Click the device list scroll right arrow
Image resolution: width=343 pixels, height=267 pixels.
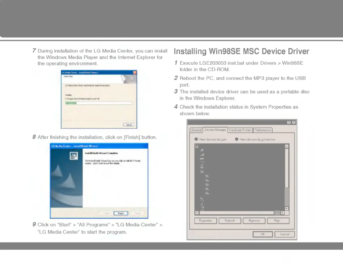point(282,213)
